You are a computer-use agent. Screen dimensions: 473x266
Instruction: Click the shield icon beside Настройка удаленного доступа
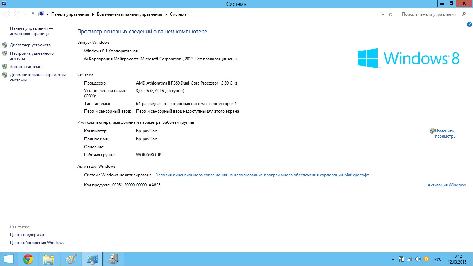(x=5, y=53)
